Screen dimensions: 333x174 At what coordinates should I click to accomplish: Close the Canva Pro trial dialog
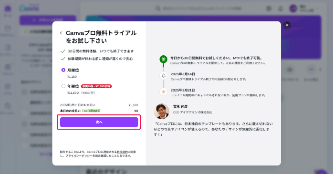tap(287, 25)
